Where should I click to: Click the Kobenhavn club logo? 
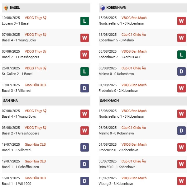102,7
